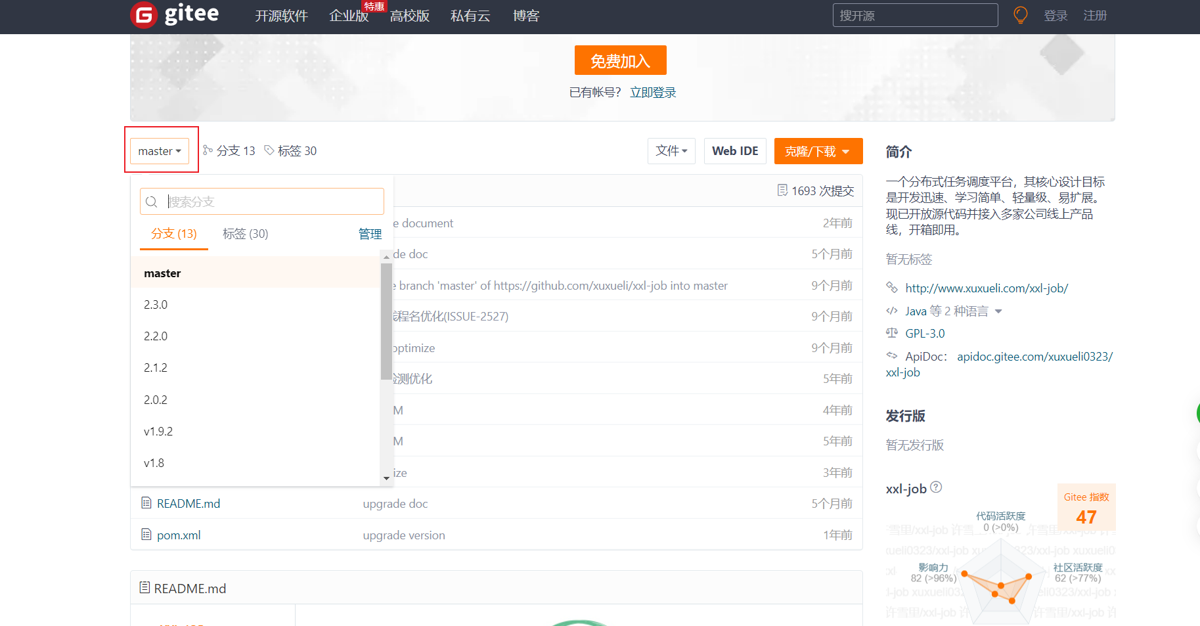Click the Gitee 指数 47 badge
1200x626 pixels.
(1086, 508)
